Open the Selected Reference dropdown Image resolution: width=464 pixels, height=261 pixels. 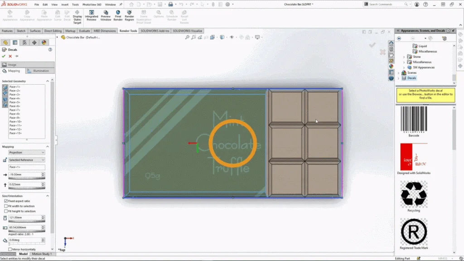pyautogui.click(x=27, y=160)
